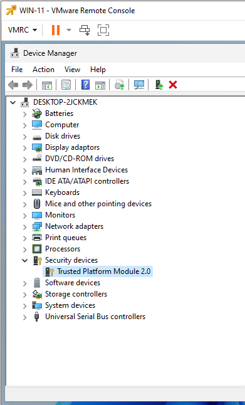Click the Software devices icon
This screenshot has width=245, height=405.
tap(37, 283)
